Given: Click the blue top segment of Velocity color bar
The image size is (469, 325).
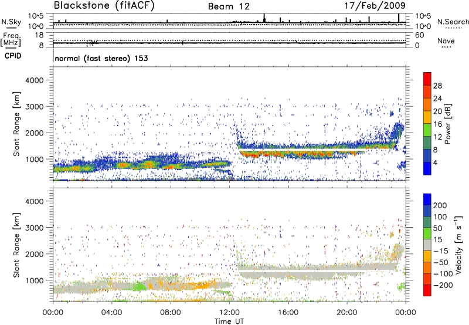Looking at the screenshot, I should pos(427,199).
